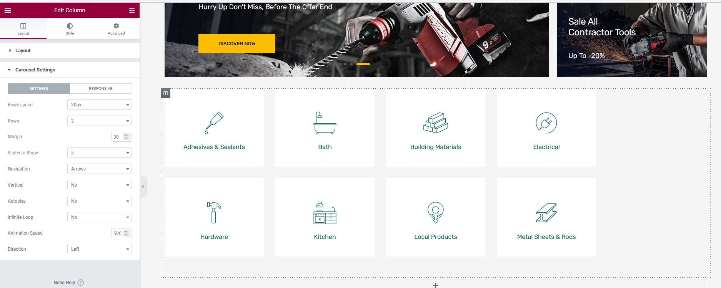Click the "Up To -20%" banner text
The image size is (721, 288).
(x=586, y=56)
